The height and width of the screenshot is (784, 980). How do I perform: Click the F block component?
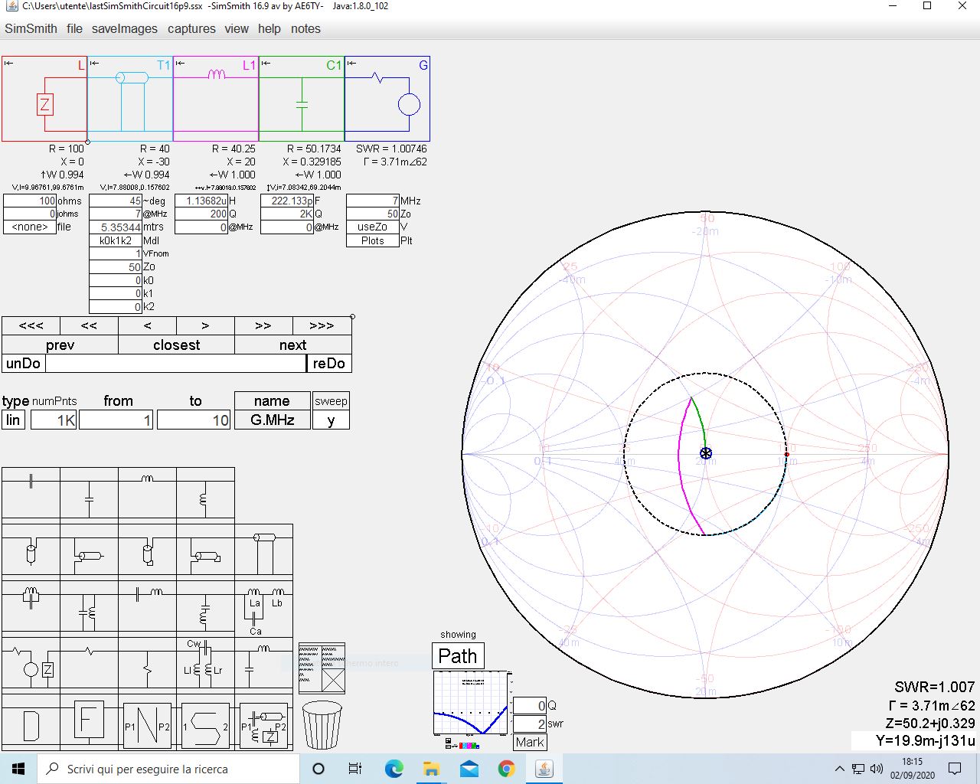coord(89,723)
